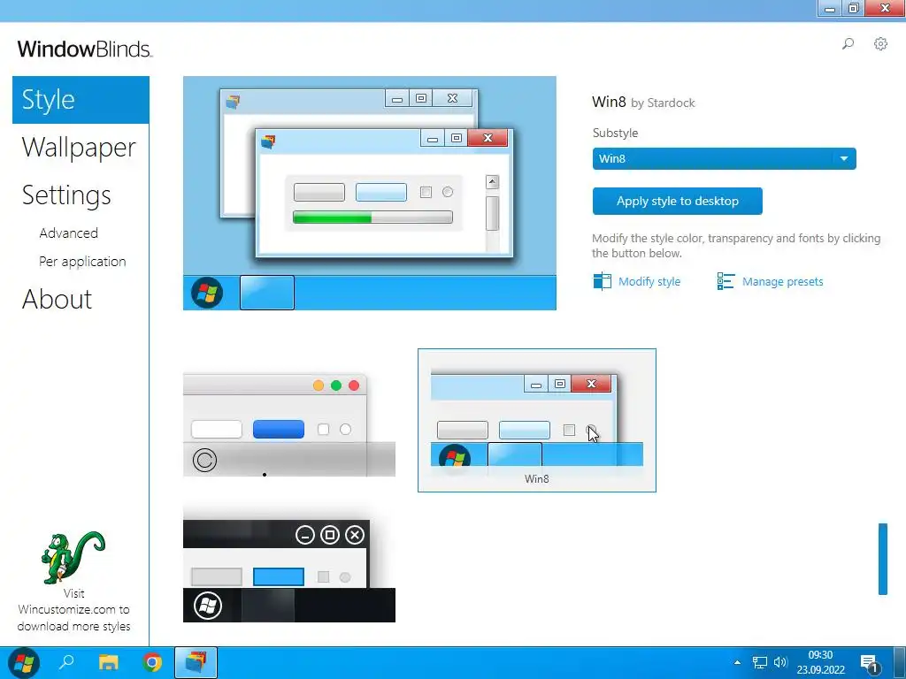
Task: Click the WindowBlinds taskbar icon
Action: [196, 663]
